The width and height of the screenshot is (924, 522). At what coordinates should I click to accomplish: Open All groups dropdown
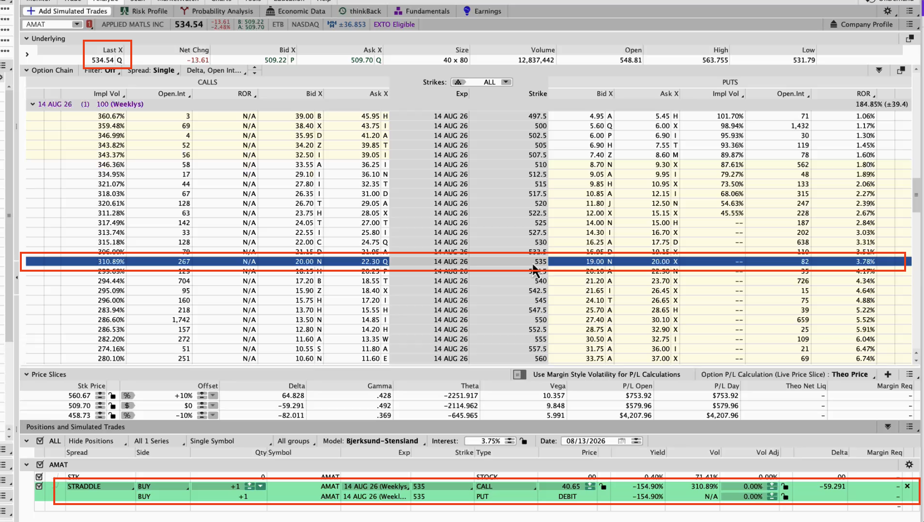pos(296,441)
